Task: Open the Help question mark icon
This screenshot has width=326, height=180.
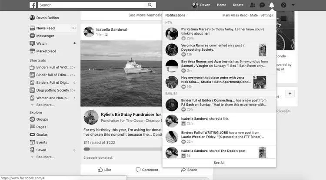Action: (x=283, y=5)
